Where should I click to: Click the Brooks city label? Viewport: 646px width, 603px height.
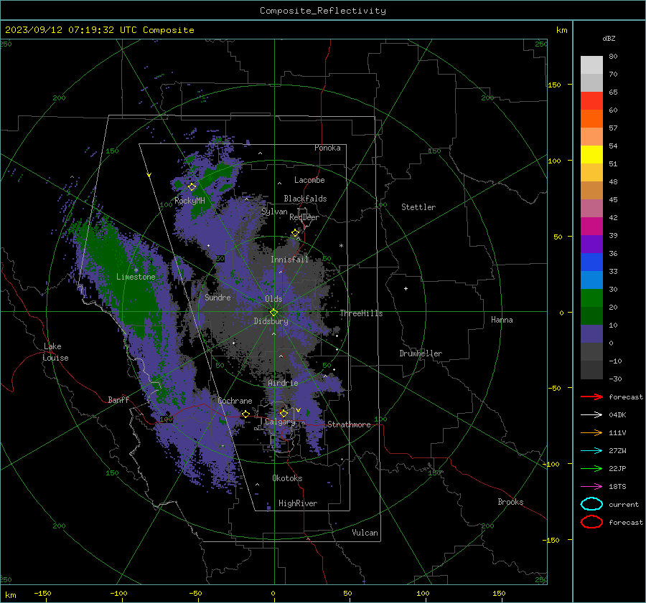[510, 502]
